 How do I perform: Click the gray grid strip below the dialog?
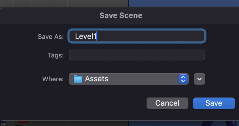click(73, 123)
